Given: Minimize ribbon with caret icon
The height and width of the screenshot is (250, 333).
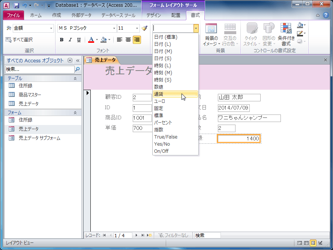Looking at the screenshot, I should (x=318, y=15).
